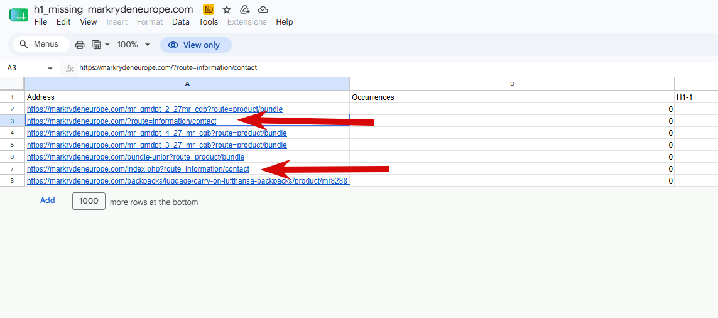
Task: Star the h1_missing spreadsheet
Action: point(227,9)
